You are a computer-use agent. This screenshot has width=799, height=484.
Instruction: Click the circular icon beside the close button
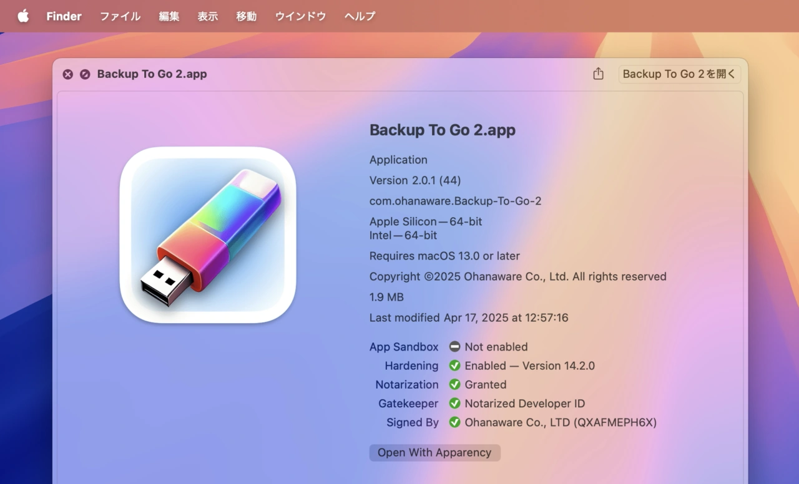coord(85,74)
